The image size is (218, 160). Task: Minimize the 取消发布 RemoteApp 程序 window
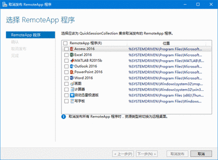(185, 4)
